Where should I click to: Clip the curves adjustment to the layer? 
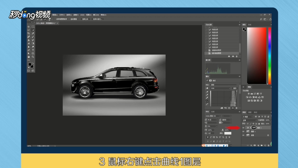point(222,108)
